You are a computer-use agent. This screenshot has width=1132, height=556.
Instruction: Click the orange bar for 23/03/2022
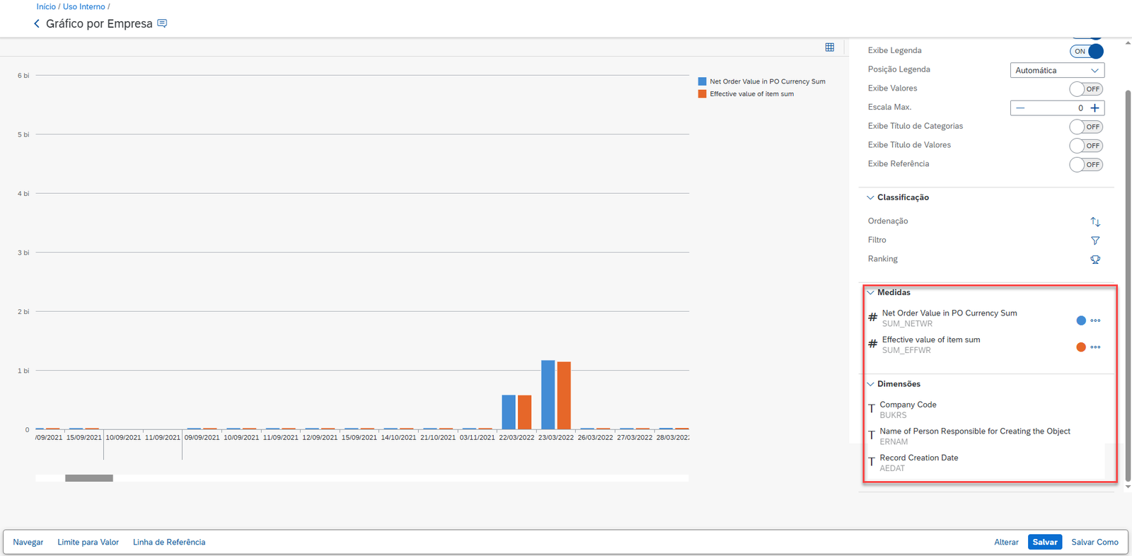564,395
